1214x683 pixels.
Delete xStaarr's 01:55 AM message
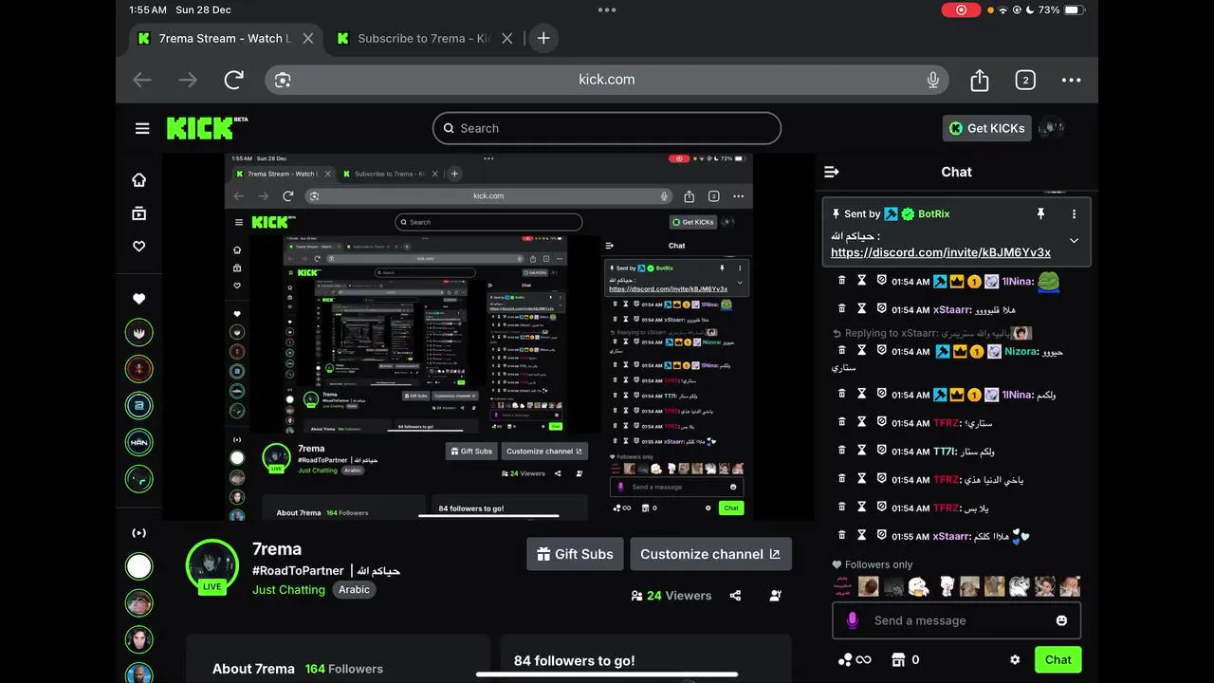click(x=841, y=536)
